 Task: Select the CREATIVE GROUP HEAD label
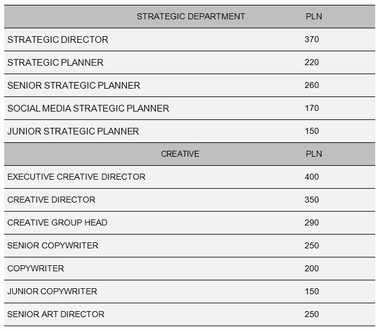click(57, 223)
